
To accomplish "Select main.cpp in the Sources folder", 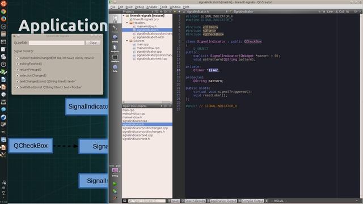I will (x=142, y=44).
